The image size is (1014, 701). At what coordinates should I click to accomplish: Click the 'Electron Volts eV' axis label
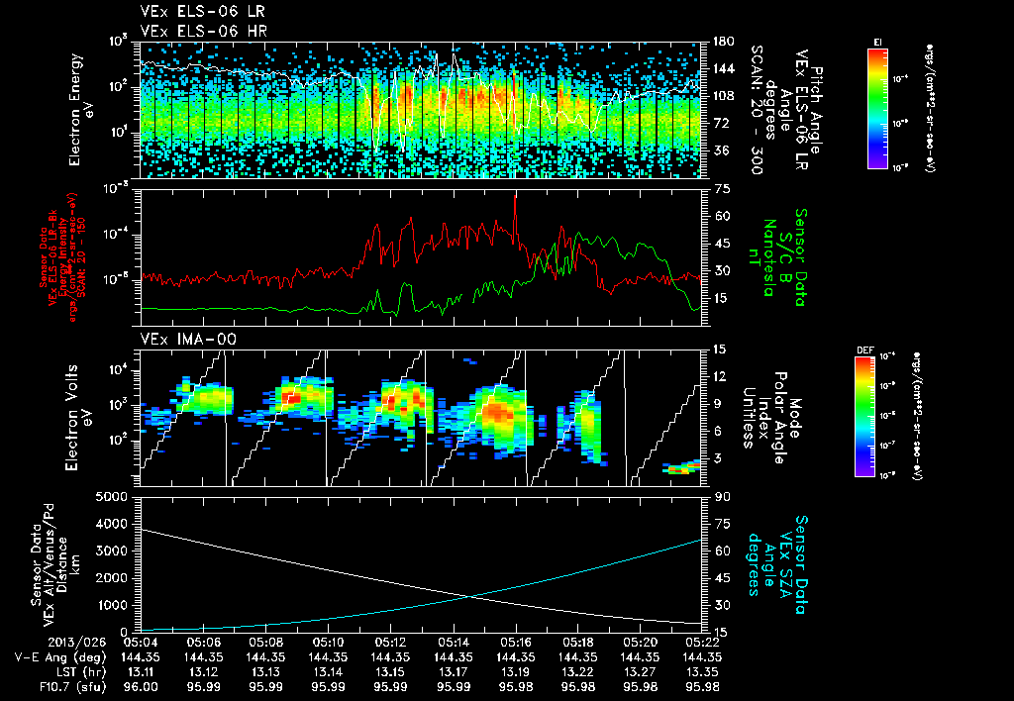click(77, 417)
